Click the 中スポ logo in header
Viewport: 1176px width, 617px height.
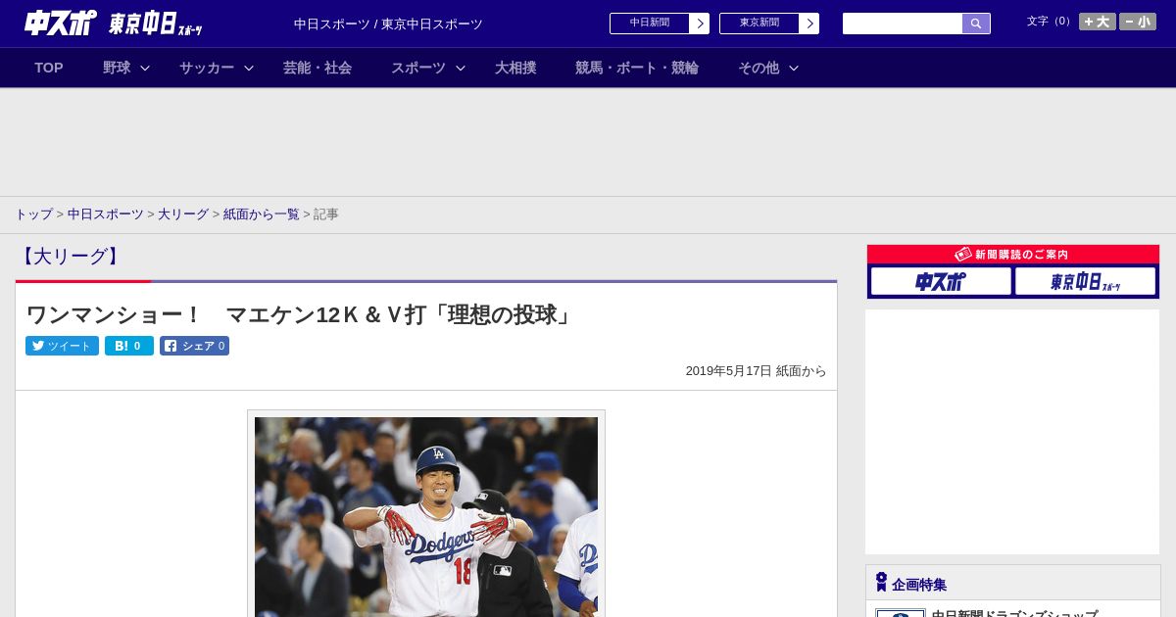(x=61, y=23)
